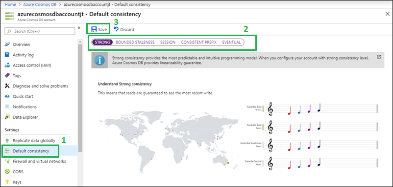Open the Notifications menu item
Viewport: 393px width, 187px height.
[25, 107]
